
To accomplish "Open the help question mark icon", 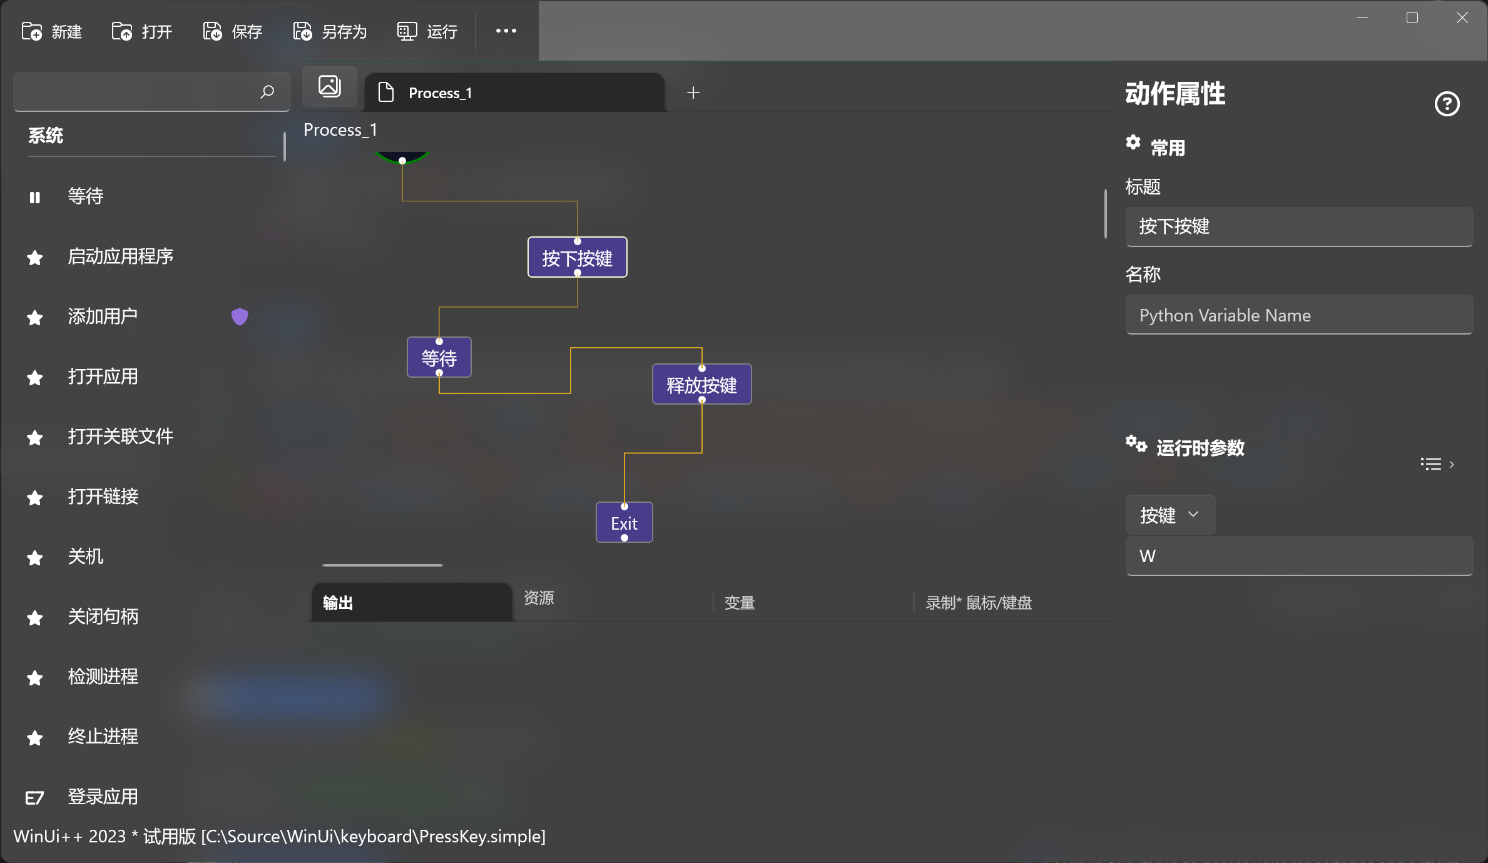I will pyautogui.click(x=1447, y=104).
